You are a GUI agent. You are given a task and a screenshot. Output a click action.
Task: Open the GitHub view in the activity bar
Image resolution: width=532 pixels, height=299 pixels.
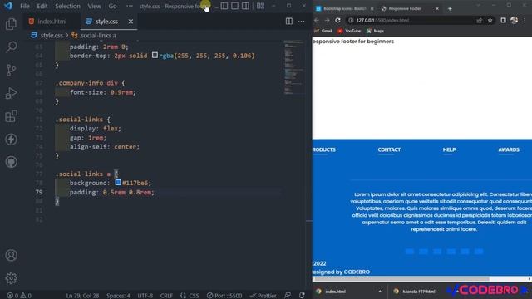click(11, 162)
